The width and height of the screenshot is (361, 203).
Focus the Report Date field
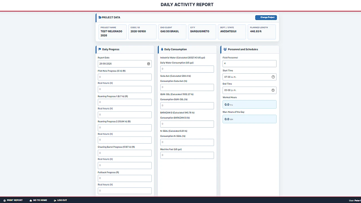pyautogui.click(x=125, y=64)
